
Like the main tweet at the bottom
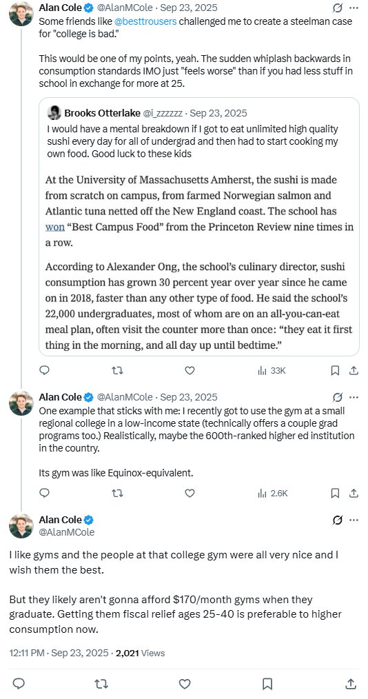point(185,684)
